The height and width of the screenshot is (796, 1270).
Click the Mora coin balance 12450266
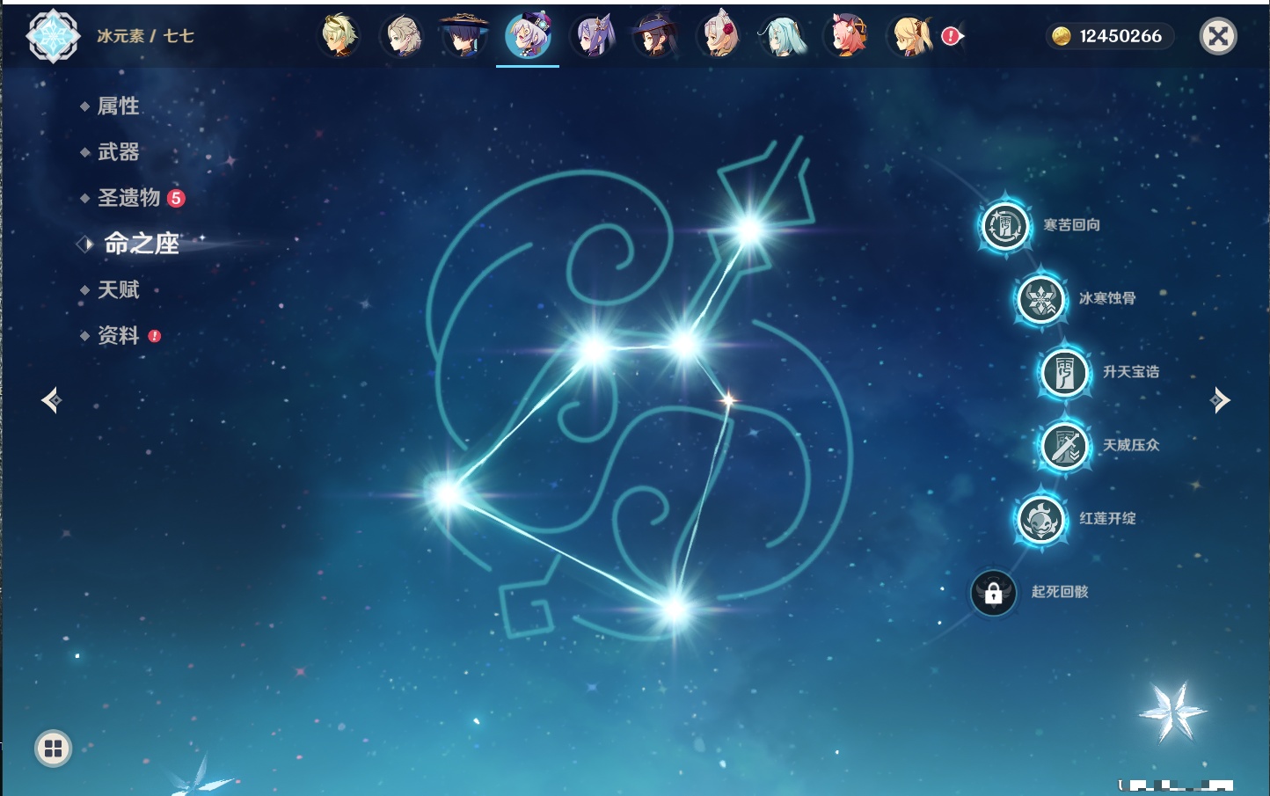tap(1108, 36)
